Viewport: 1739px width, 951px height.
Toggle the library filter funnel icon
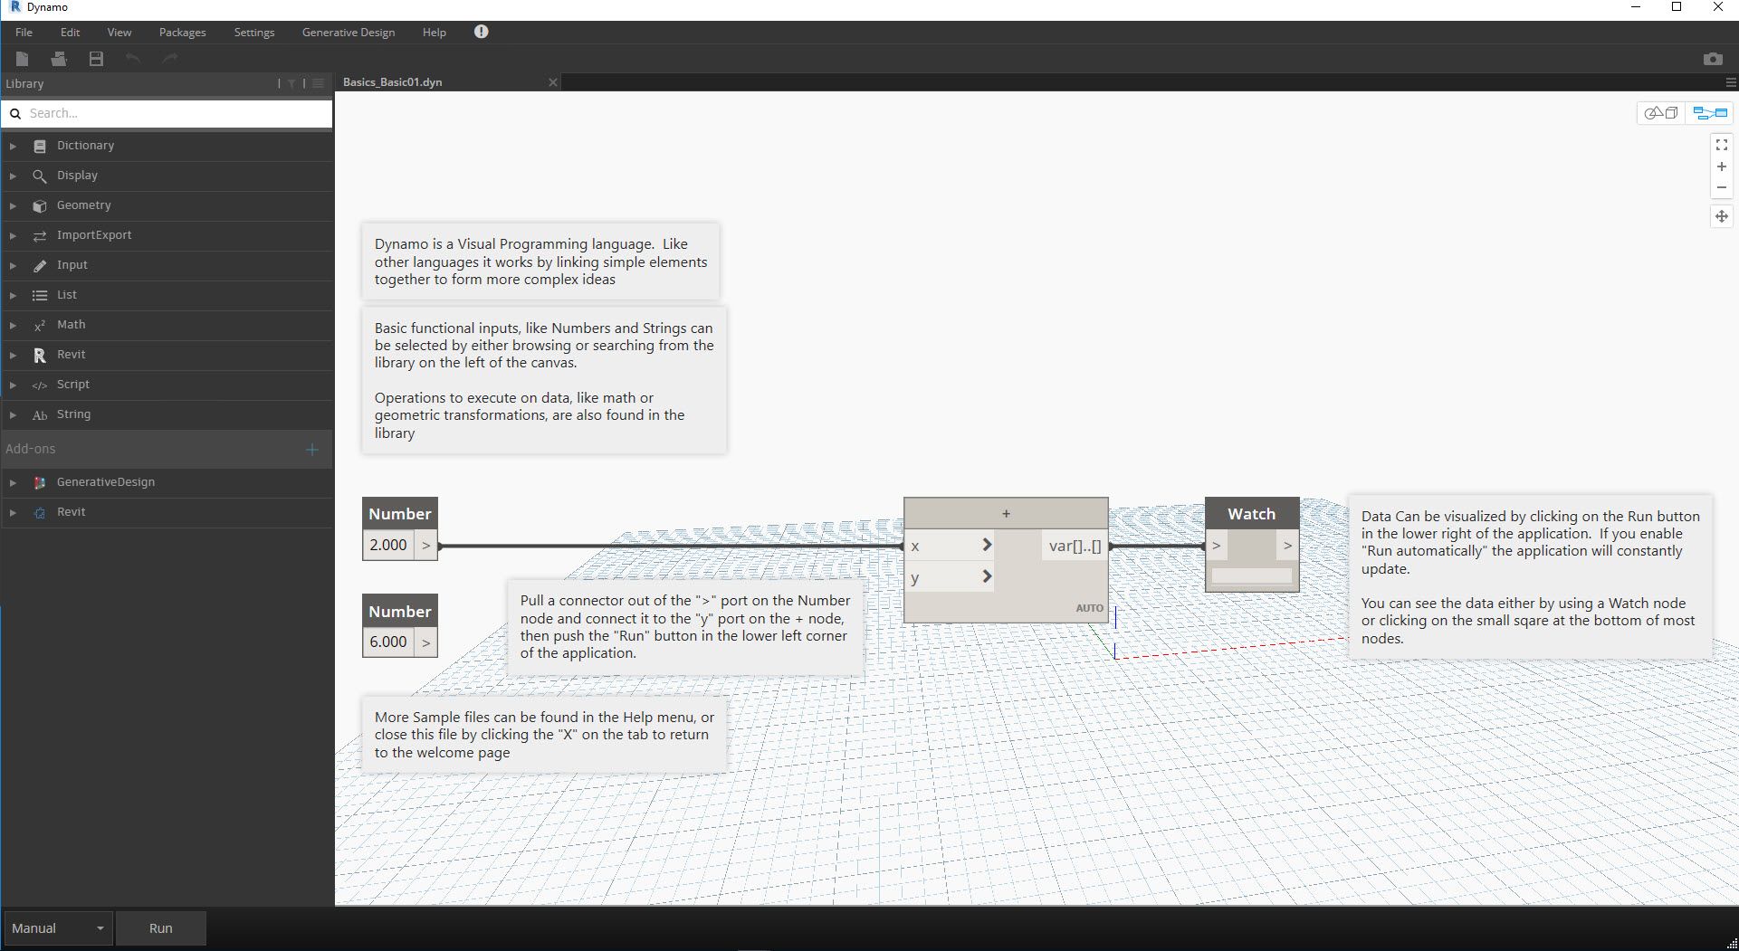pos(291,82)
